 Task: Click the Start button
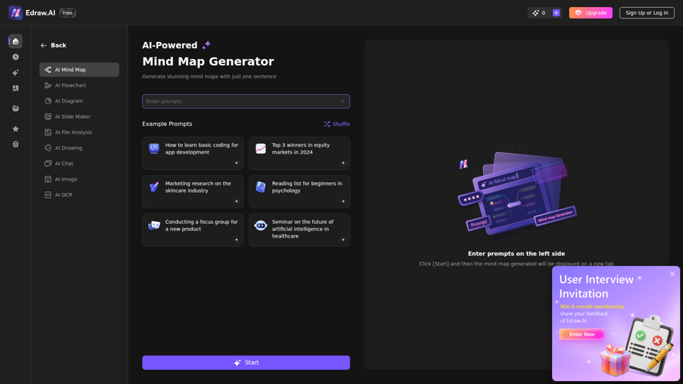point(245,363)
